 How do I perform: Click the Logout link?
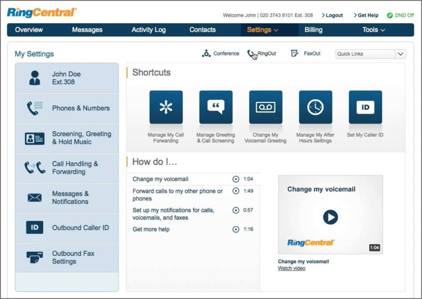pyautogui.click(x=333, y=15)
